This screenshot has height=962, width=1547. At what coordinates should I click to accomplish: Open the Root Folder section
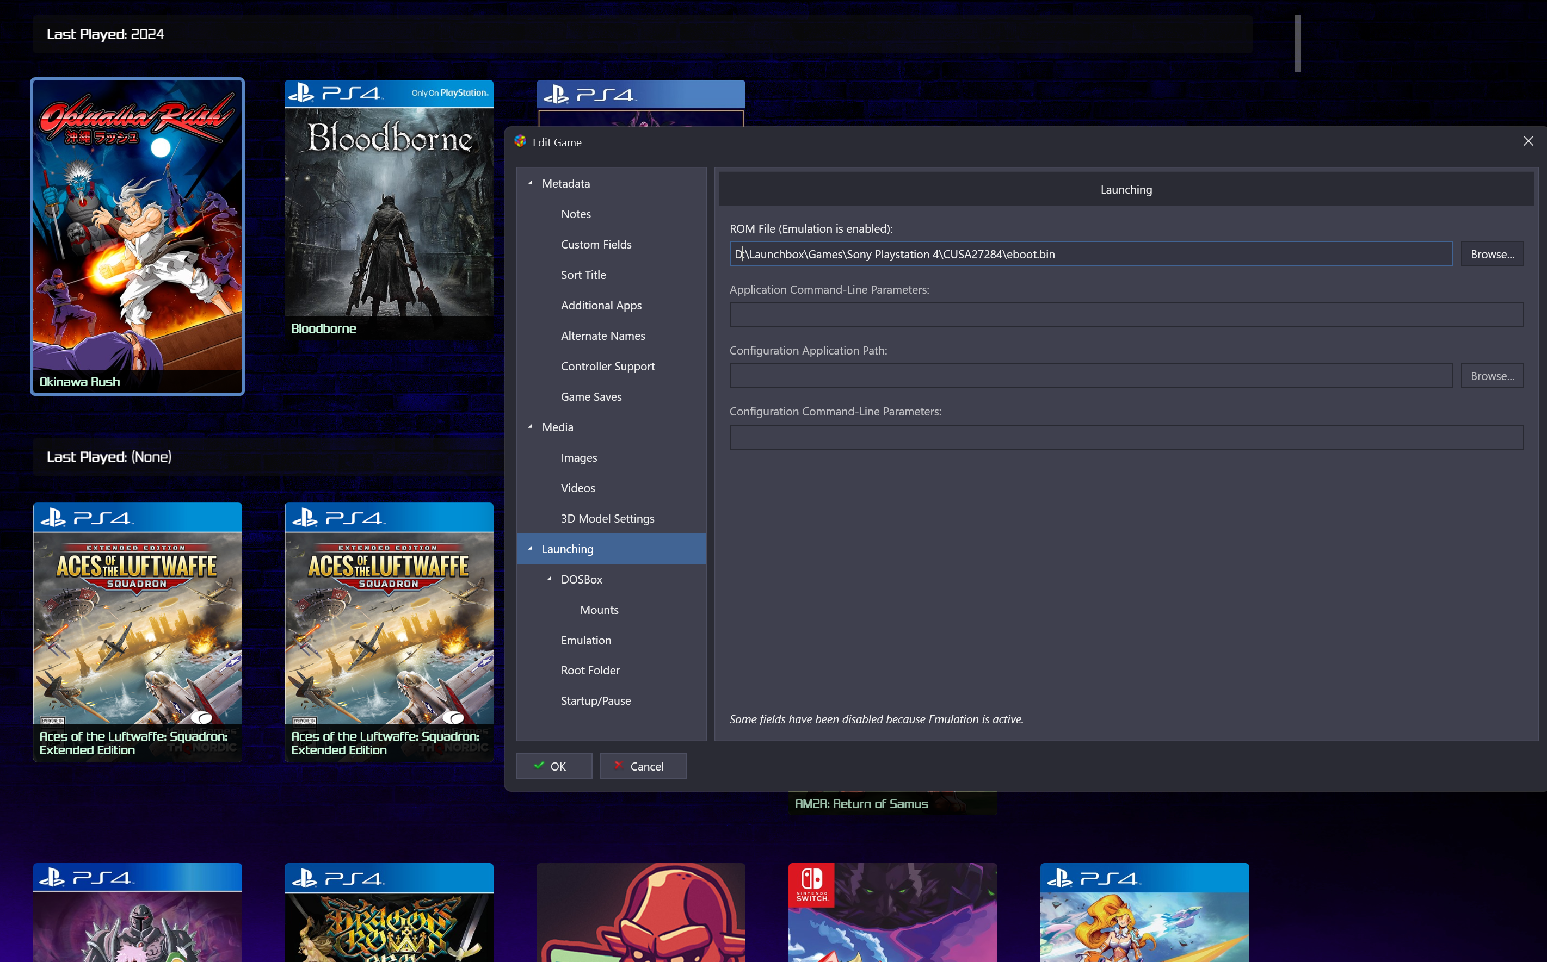coord(590,670)
